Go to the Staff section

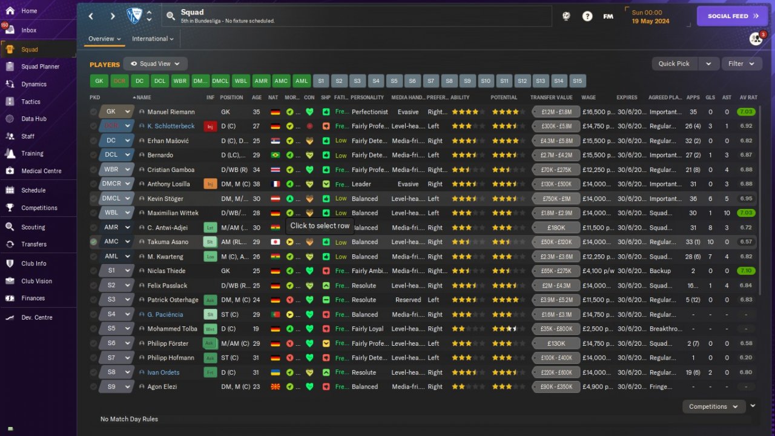(x=28, y=136)
